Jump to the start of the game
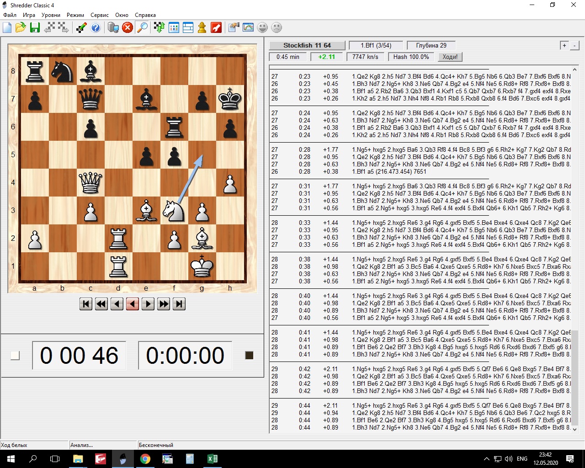 tap(86, 304)
